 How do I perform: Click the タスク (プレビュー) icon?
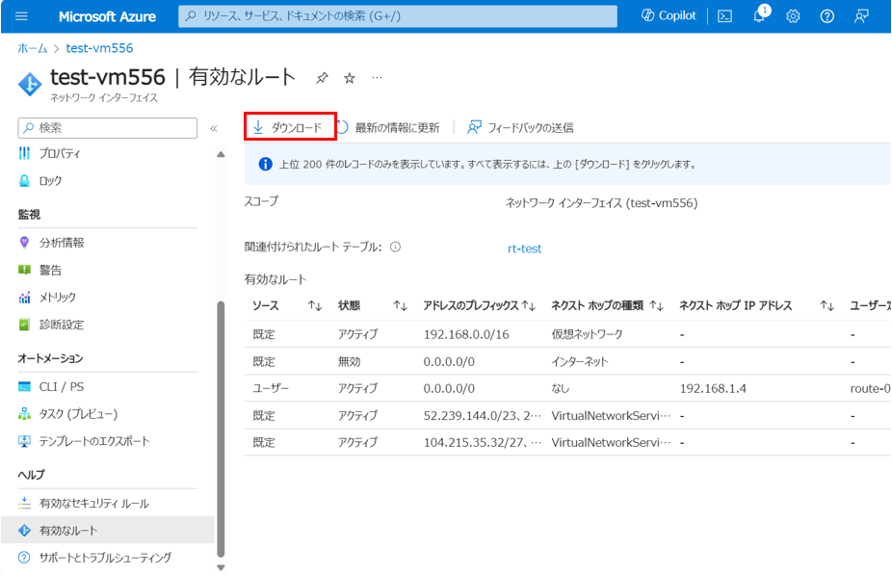pyautogui.click(x=24, y=414)
